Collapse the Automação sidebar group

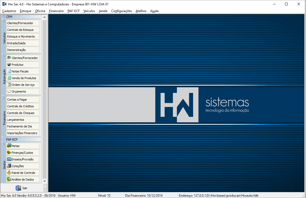4,56
